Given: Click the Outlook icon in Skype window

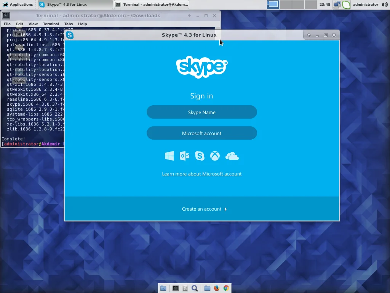Looking at the screenshot, I should coord(184,156).
